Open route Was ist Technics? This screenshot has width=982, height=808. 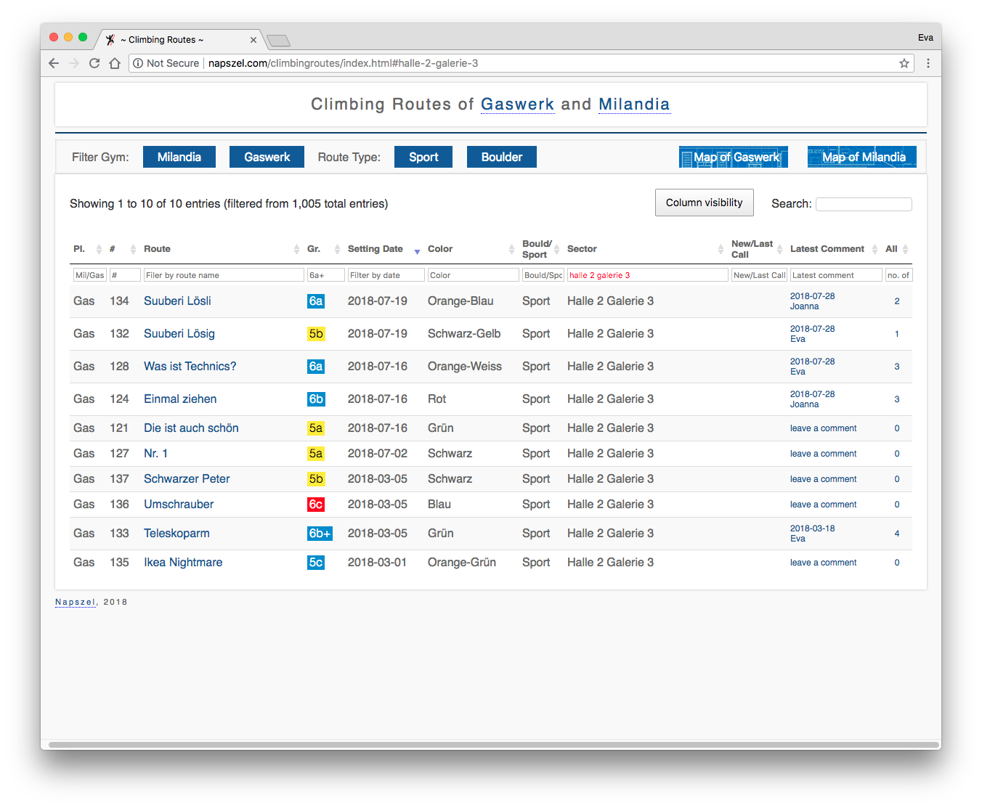pos(190,366)
